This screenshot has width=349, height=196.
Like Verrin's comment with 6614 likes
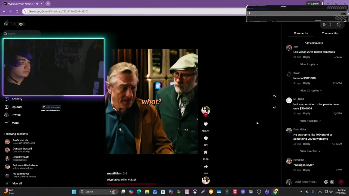(x=334, y=83)
